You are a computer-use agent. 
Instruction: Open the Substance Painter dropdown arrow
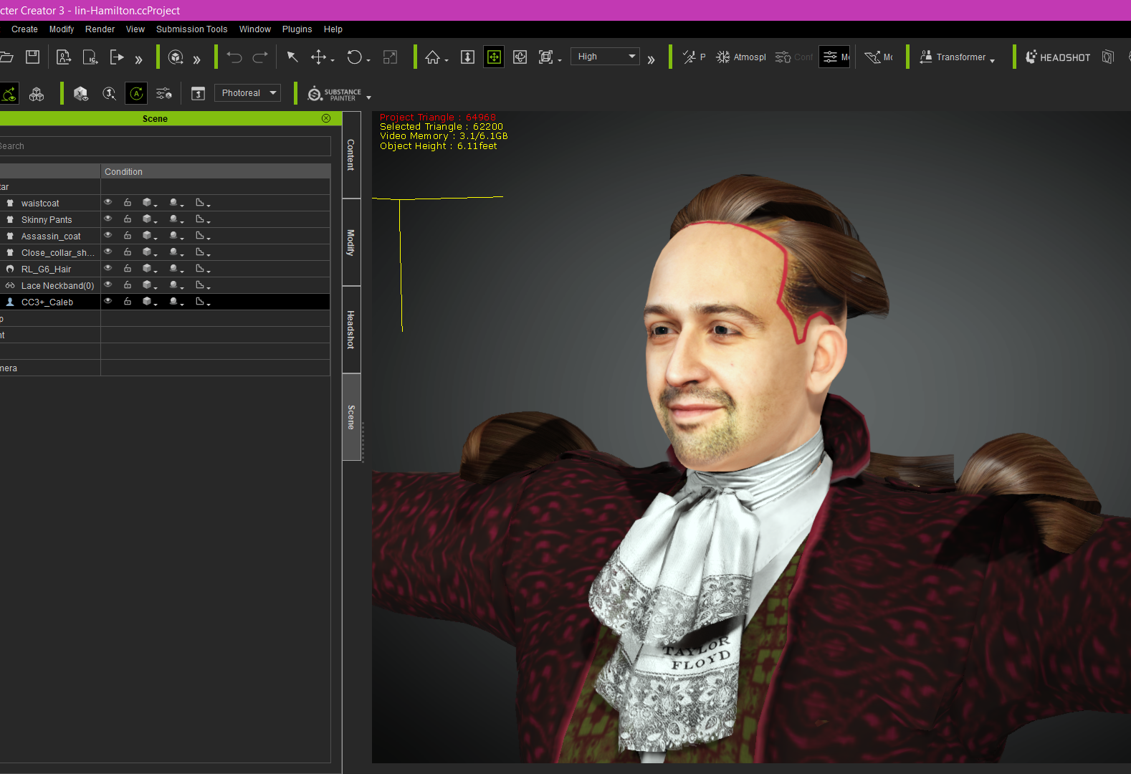pyautogui.click(x=368, y=97)
